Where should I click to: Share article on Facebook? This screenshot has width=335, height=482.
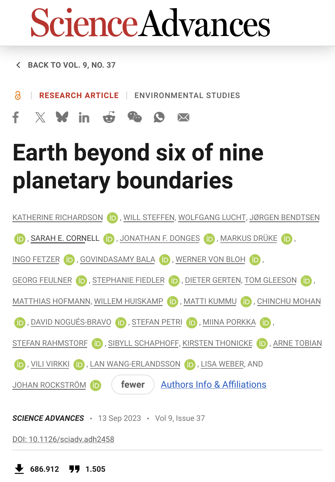click(16, 117)
